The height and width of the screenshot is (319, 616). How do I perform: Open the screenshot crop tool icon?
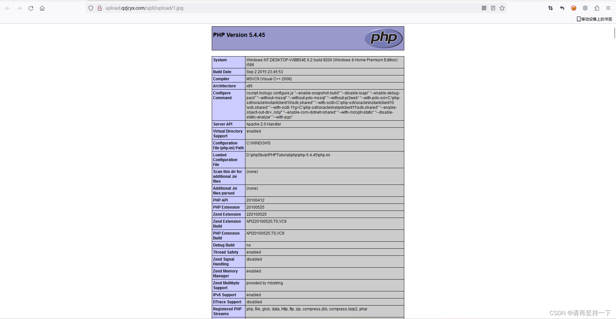(x=551, y=8)
